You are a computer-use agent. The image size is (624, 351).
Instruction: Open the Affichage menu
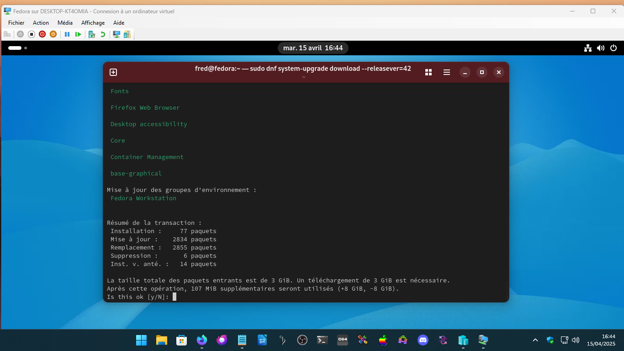coord(93,23)
